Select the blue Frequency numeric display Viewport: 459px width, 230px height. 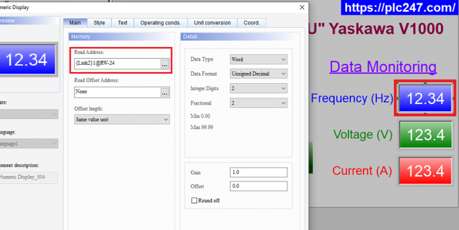point(426,99)
